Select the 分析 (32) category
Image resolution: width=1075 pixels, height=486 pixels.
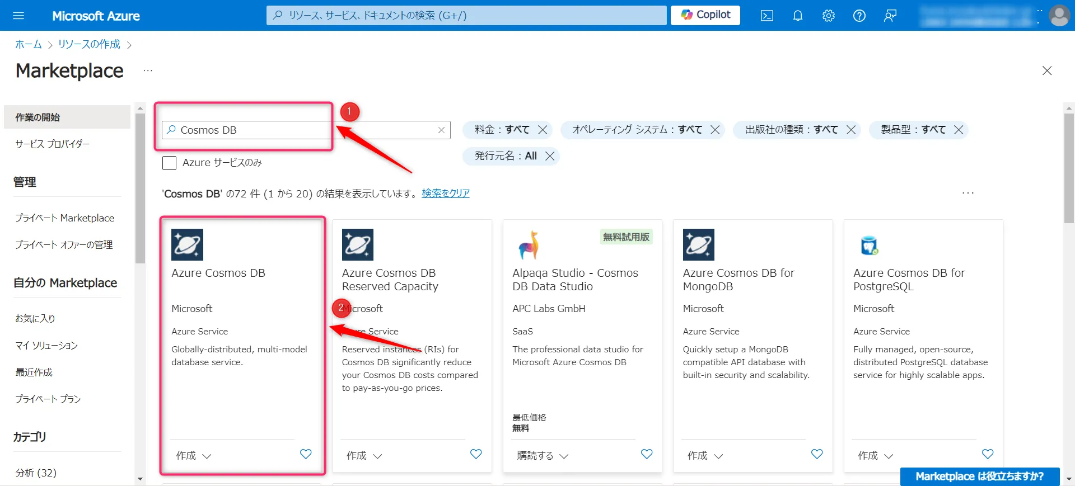[x=36, y=473]
